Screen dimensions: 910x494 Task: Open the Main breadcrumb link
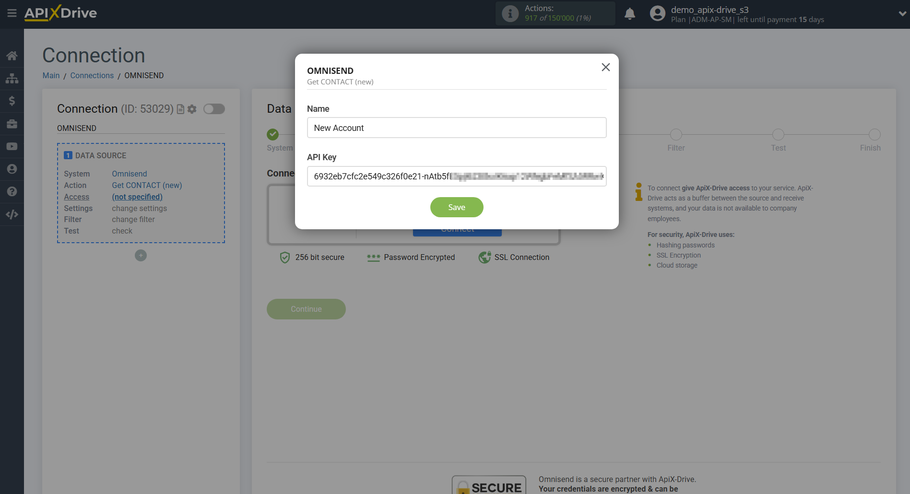coord(51,75)
